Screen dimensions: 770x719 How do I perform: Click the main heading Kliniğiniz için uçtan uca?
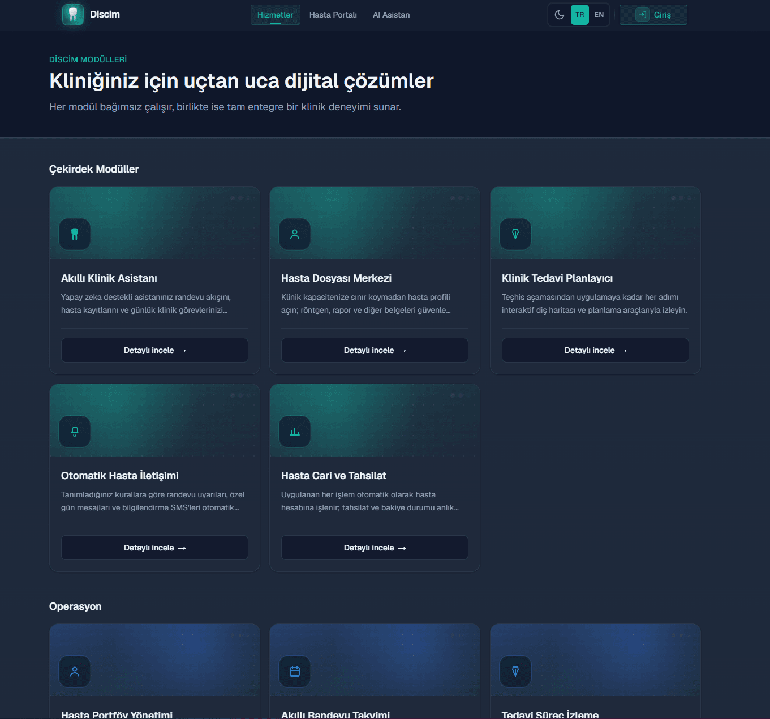[x=242, y=81]
